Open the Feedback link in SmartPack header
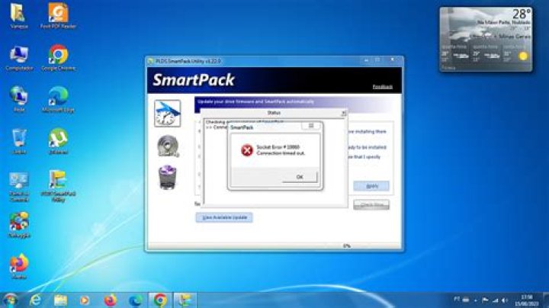 point(382,87)
